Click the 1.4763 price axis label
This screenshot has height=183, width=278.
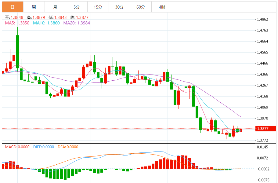[x=262, y=30]
